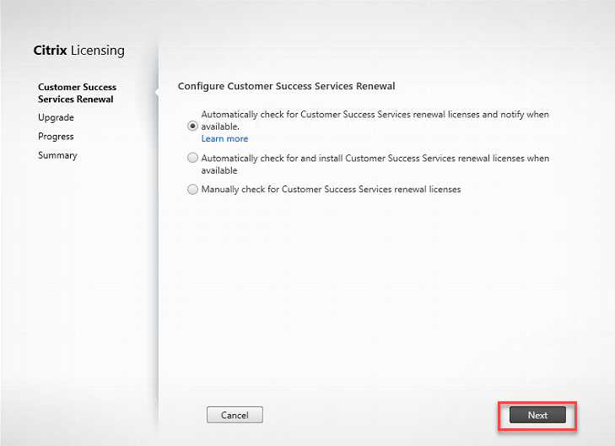
Task: Go to the Progress step in sidebar
Action: [56, 137]
